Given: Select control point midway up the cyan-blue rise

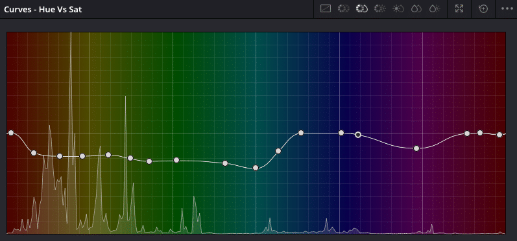Looking at the screenshot, I should click(278, 151).
